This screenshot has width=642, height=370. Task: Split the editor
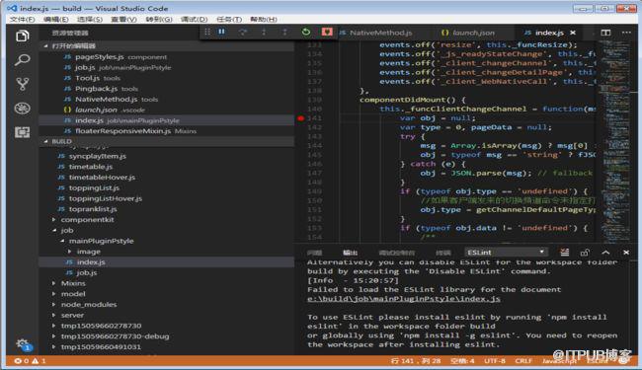click(605, 33)
